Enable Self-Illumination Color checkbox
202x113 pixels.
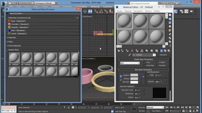pos(148,75)
